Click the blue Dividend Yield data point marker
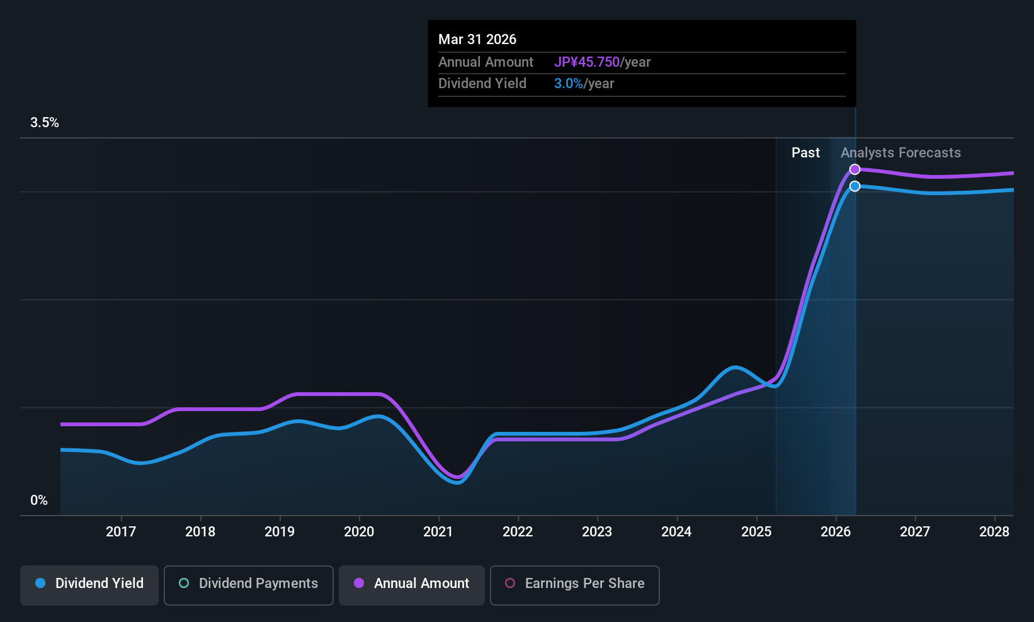Image resolution: width=1034 pixels, height=622 pixels. point(855,186)
